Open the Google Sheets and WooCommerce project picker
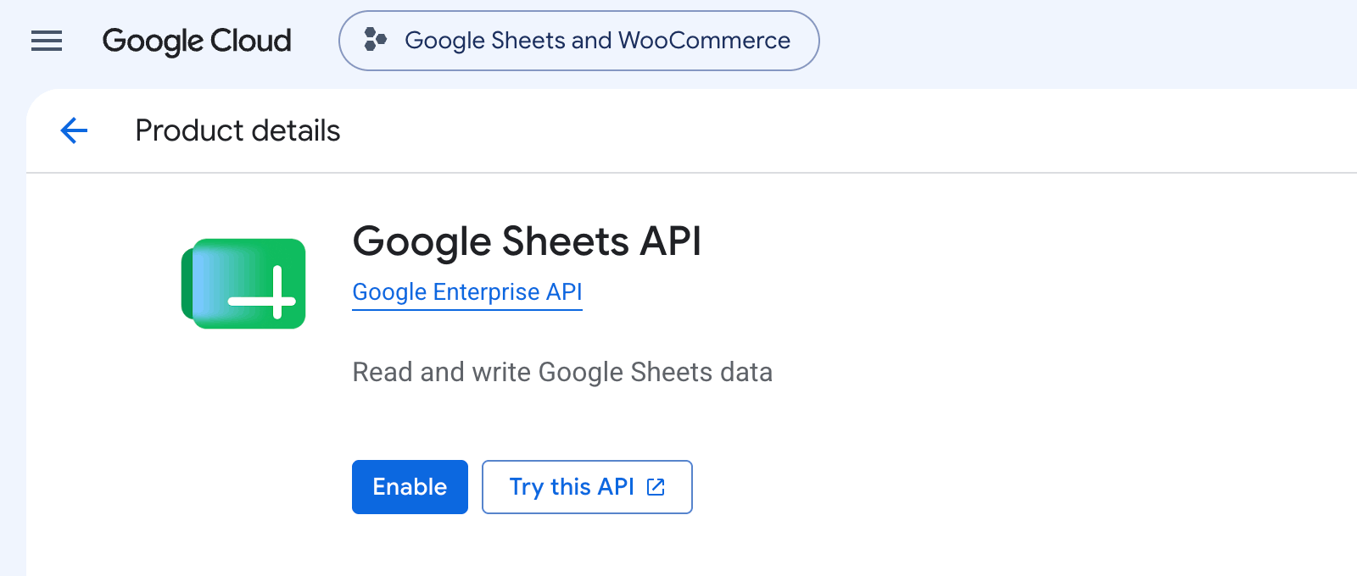Image resolution: width=1357 pixels, height=576 pixels. click(579, 41)
